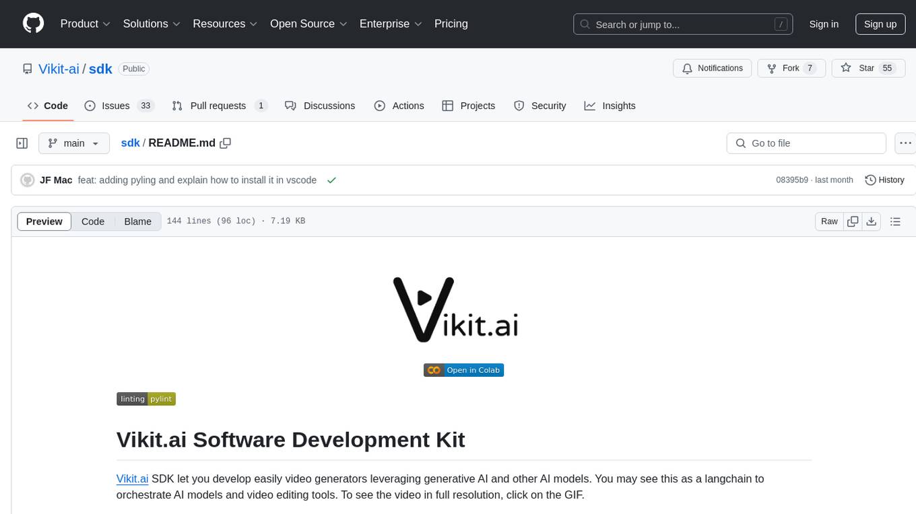This screenshot has height=514, width=916.
Task: Select the Code view toggle
Action: [x=93, y=221]
